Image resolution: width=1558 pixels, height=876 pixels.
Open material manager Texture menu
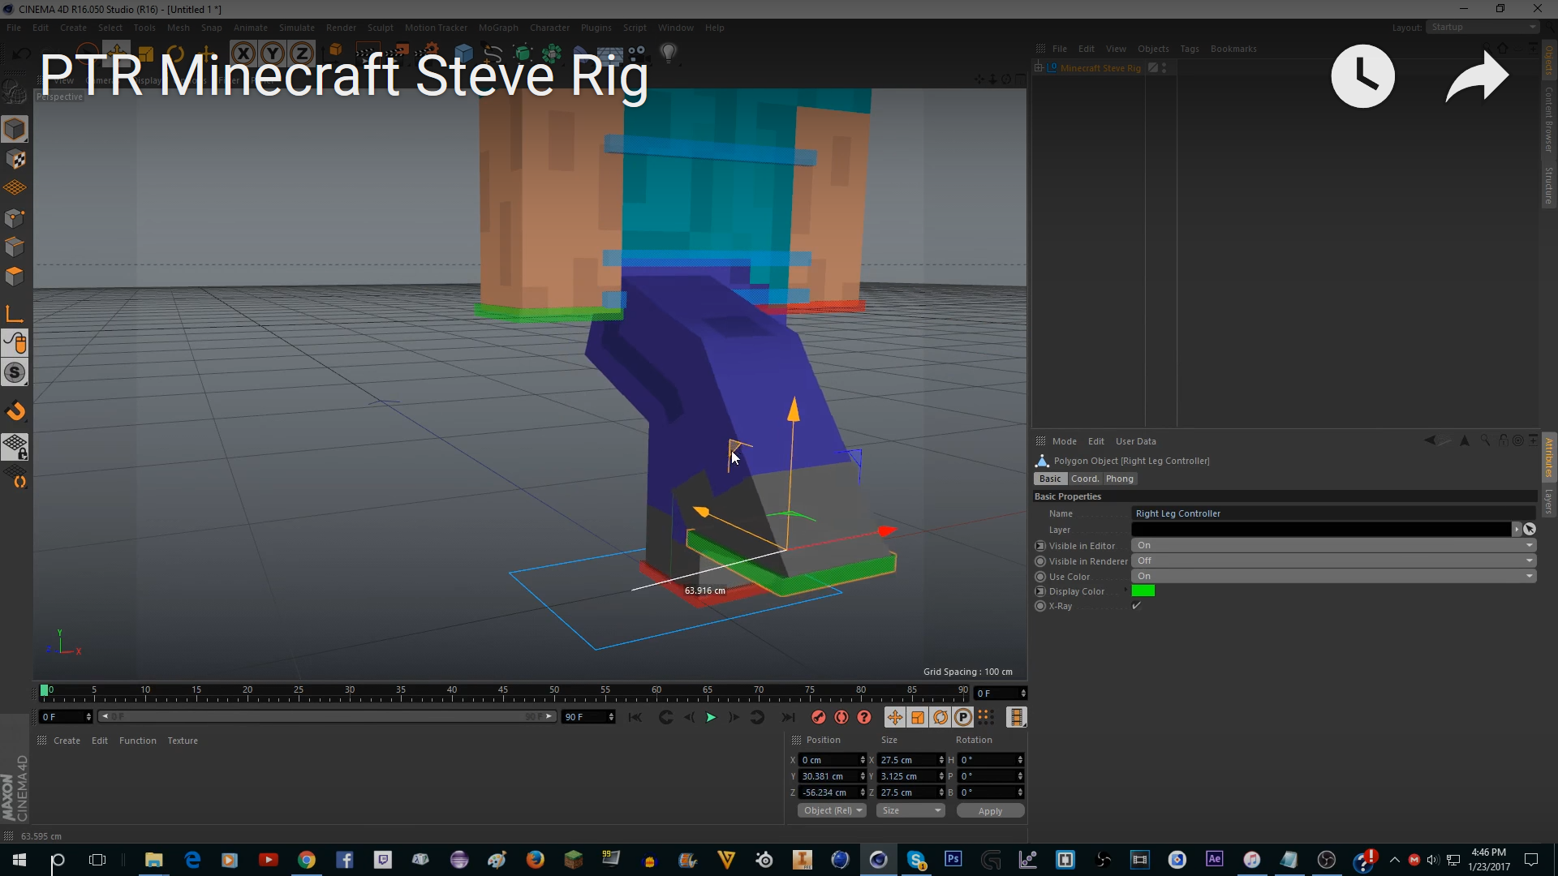[x=183, y=741]
